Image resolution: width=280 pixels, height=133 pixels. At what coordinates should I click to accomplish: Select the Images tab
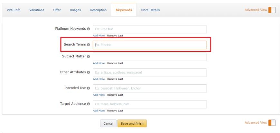click(x=75, y=10)
